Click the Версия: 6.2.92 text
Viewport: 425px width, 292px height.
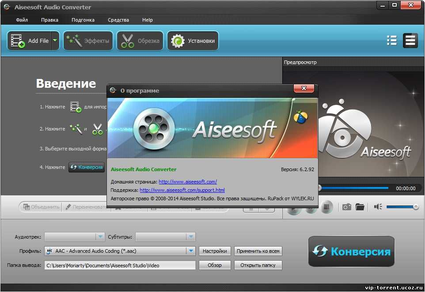pyautogui.click(x=297, y=169)
